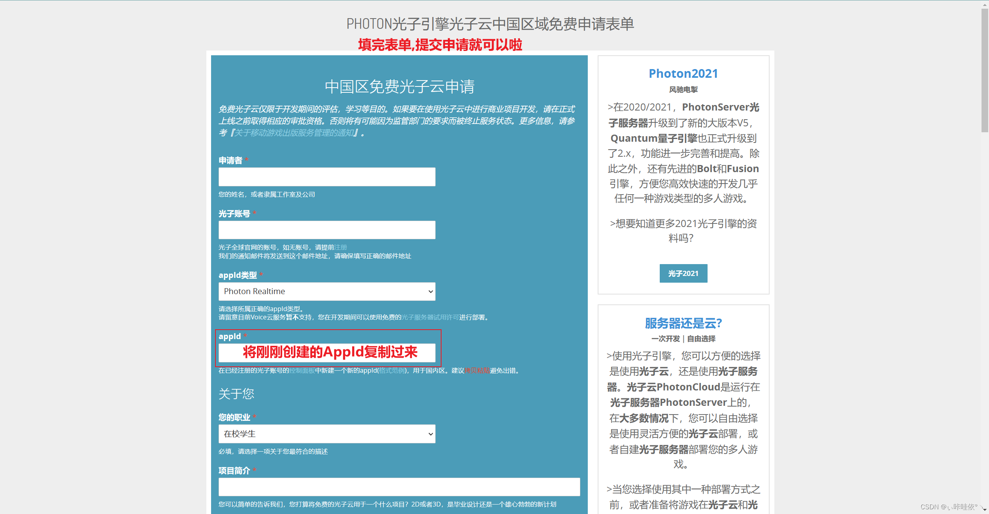Click the 中国区免费光子云申请 form title
This screenshot has height=514, width=989.
coord(400,86)
